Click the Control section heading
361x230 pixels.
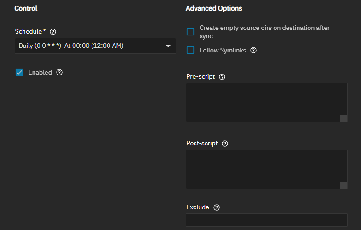click(x=26, y=8)
